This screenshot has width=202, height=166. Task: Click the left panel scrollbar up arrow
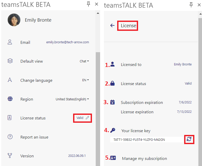(x=98, y=12)
